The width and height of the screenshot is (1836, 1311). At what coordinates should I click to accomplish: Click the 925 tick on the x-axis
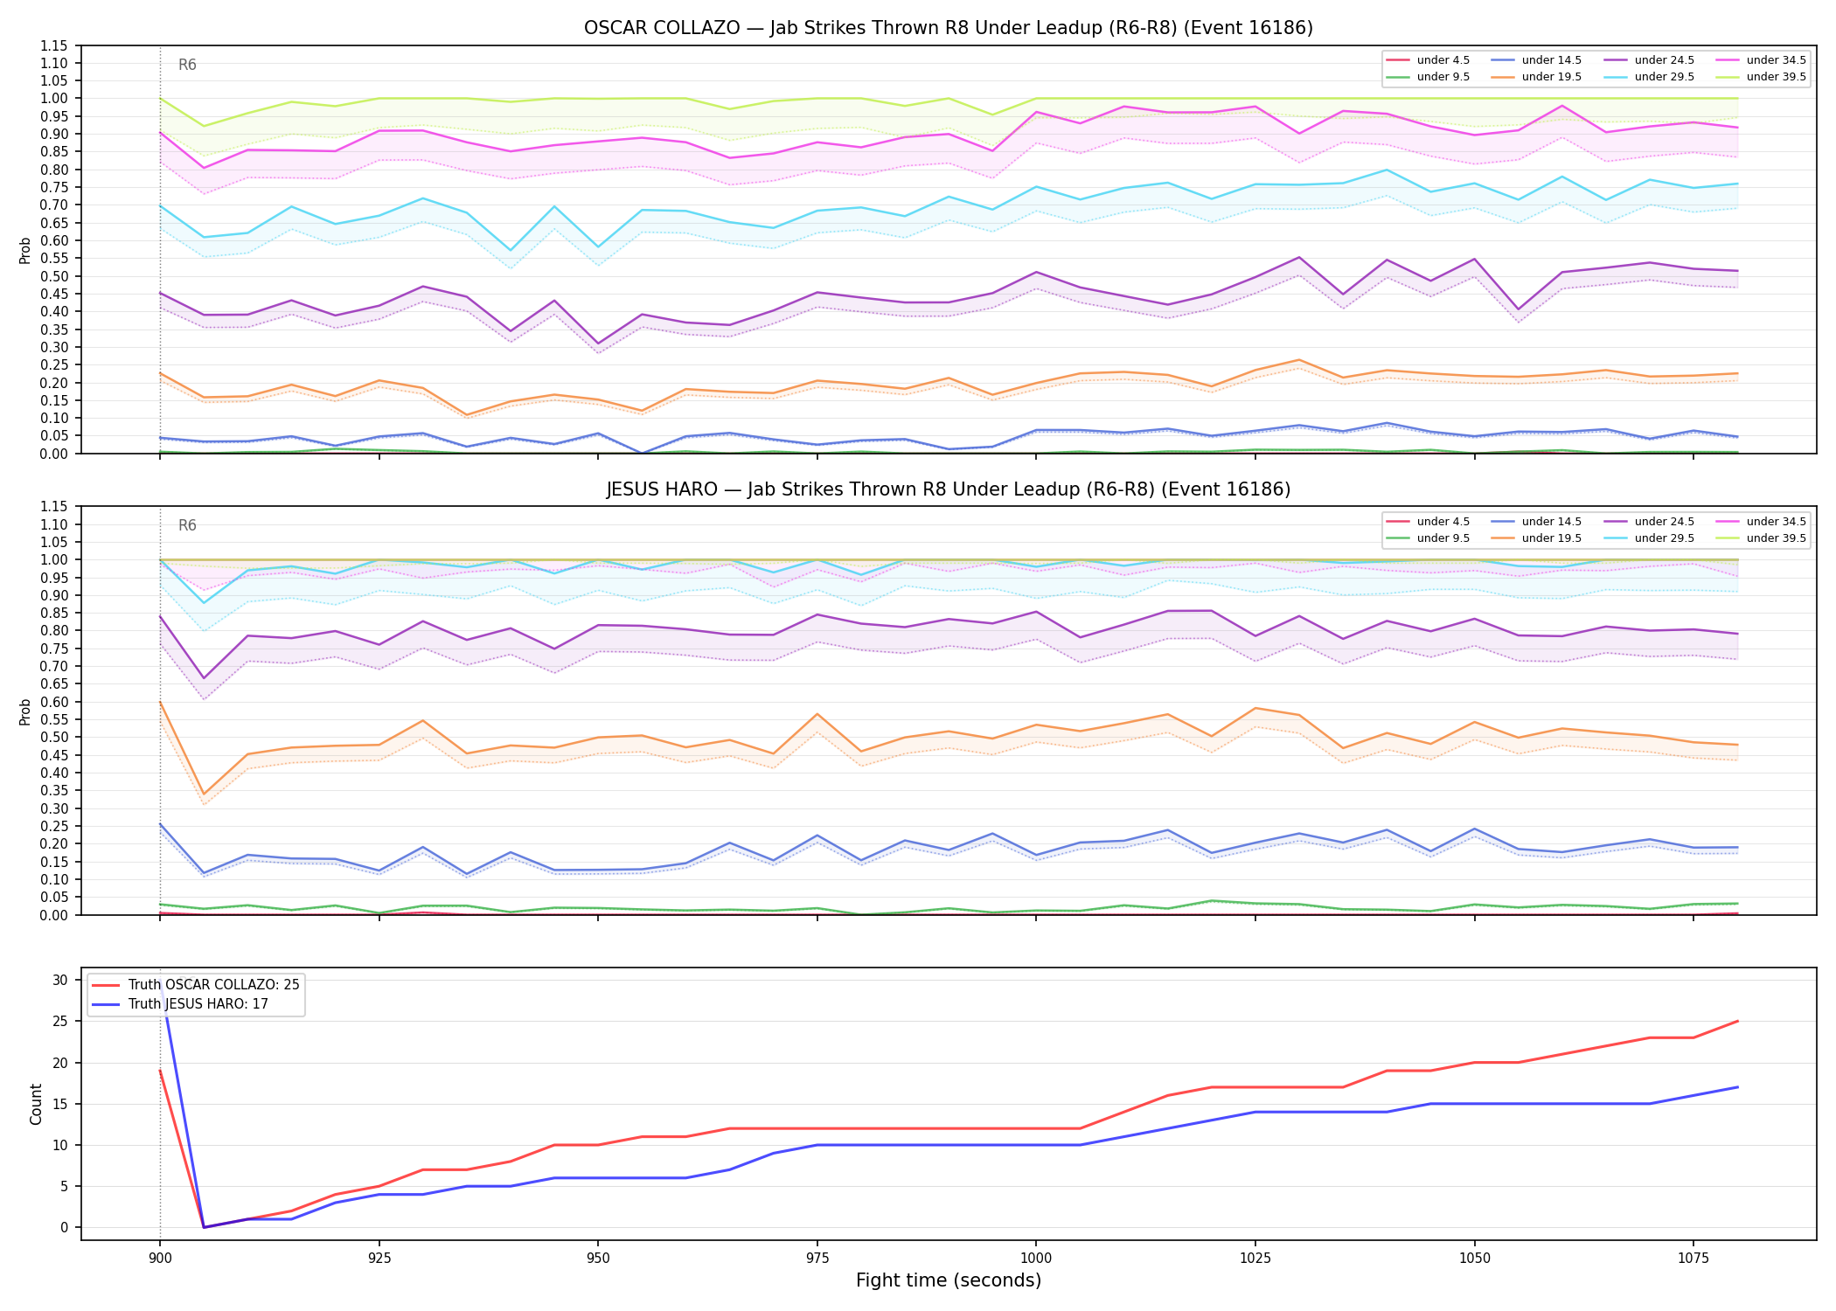tap(379, 1259)
